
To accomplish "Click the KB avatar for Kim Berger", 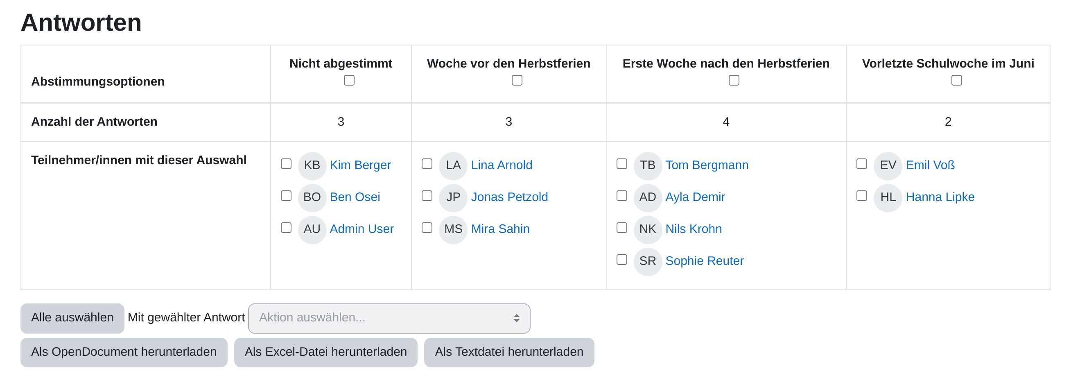I will tap(312, 165).
